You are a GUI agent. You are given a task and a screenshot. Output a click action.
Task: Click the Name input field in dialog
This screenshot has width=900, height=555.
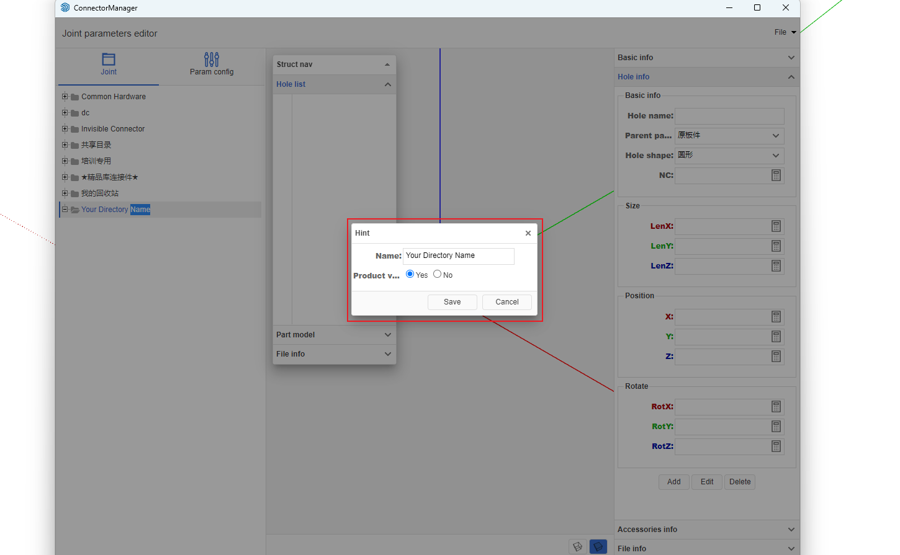click(458, 256)
